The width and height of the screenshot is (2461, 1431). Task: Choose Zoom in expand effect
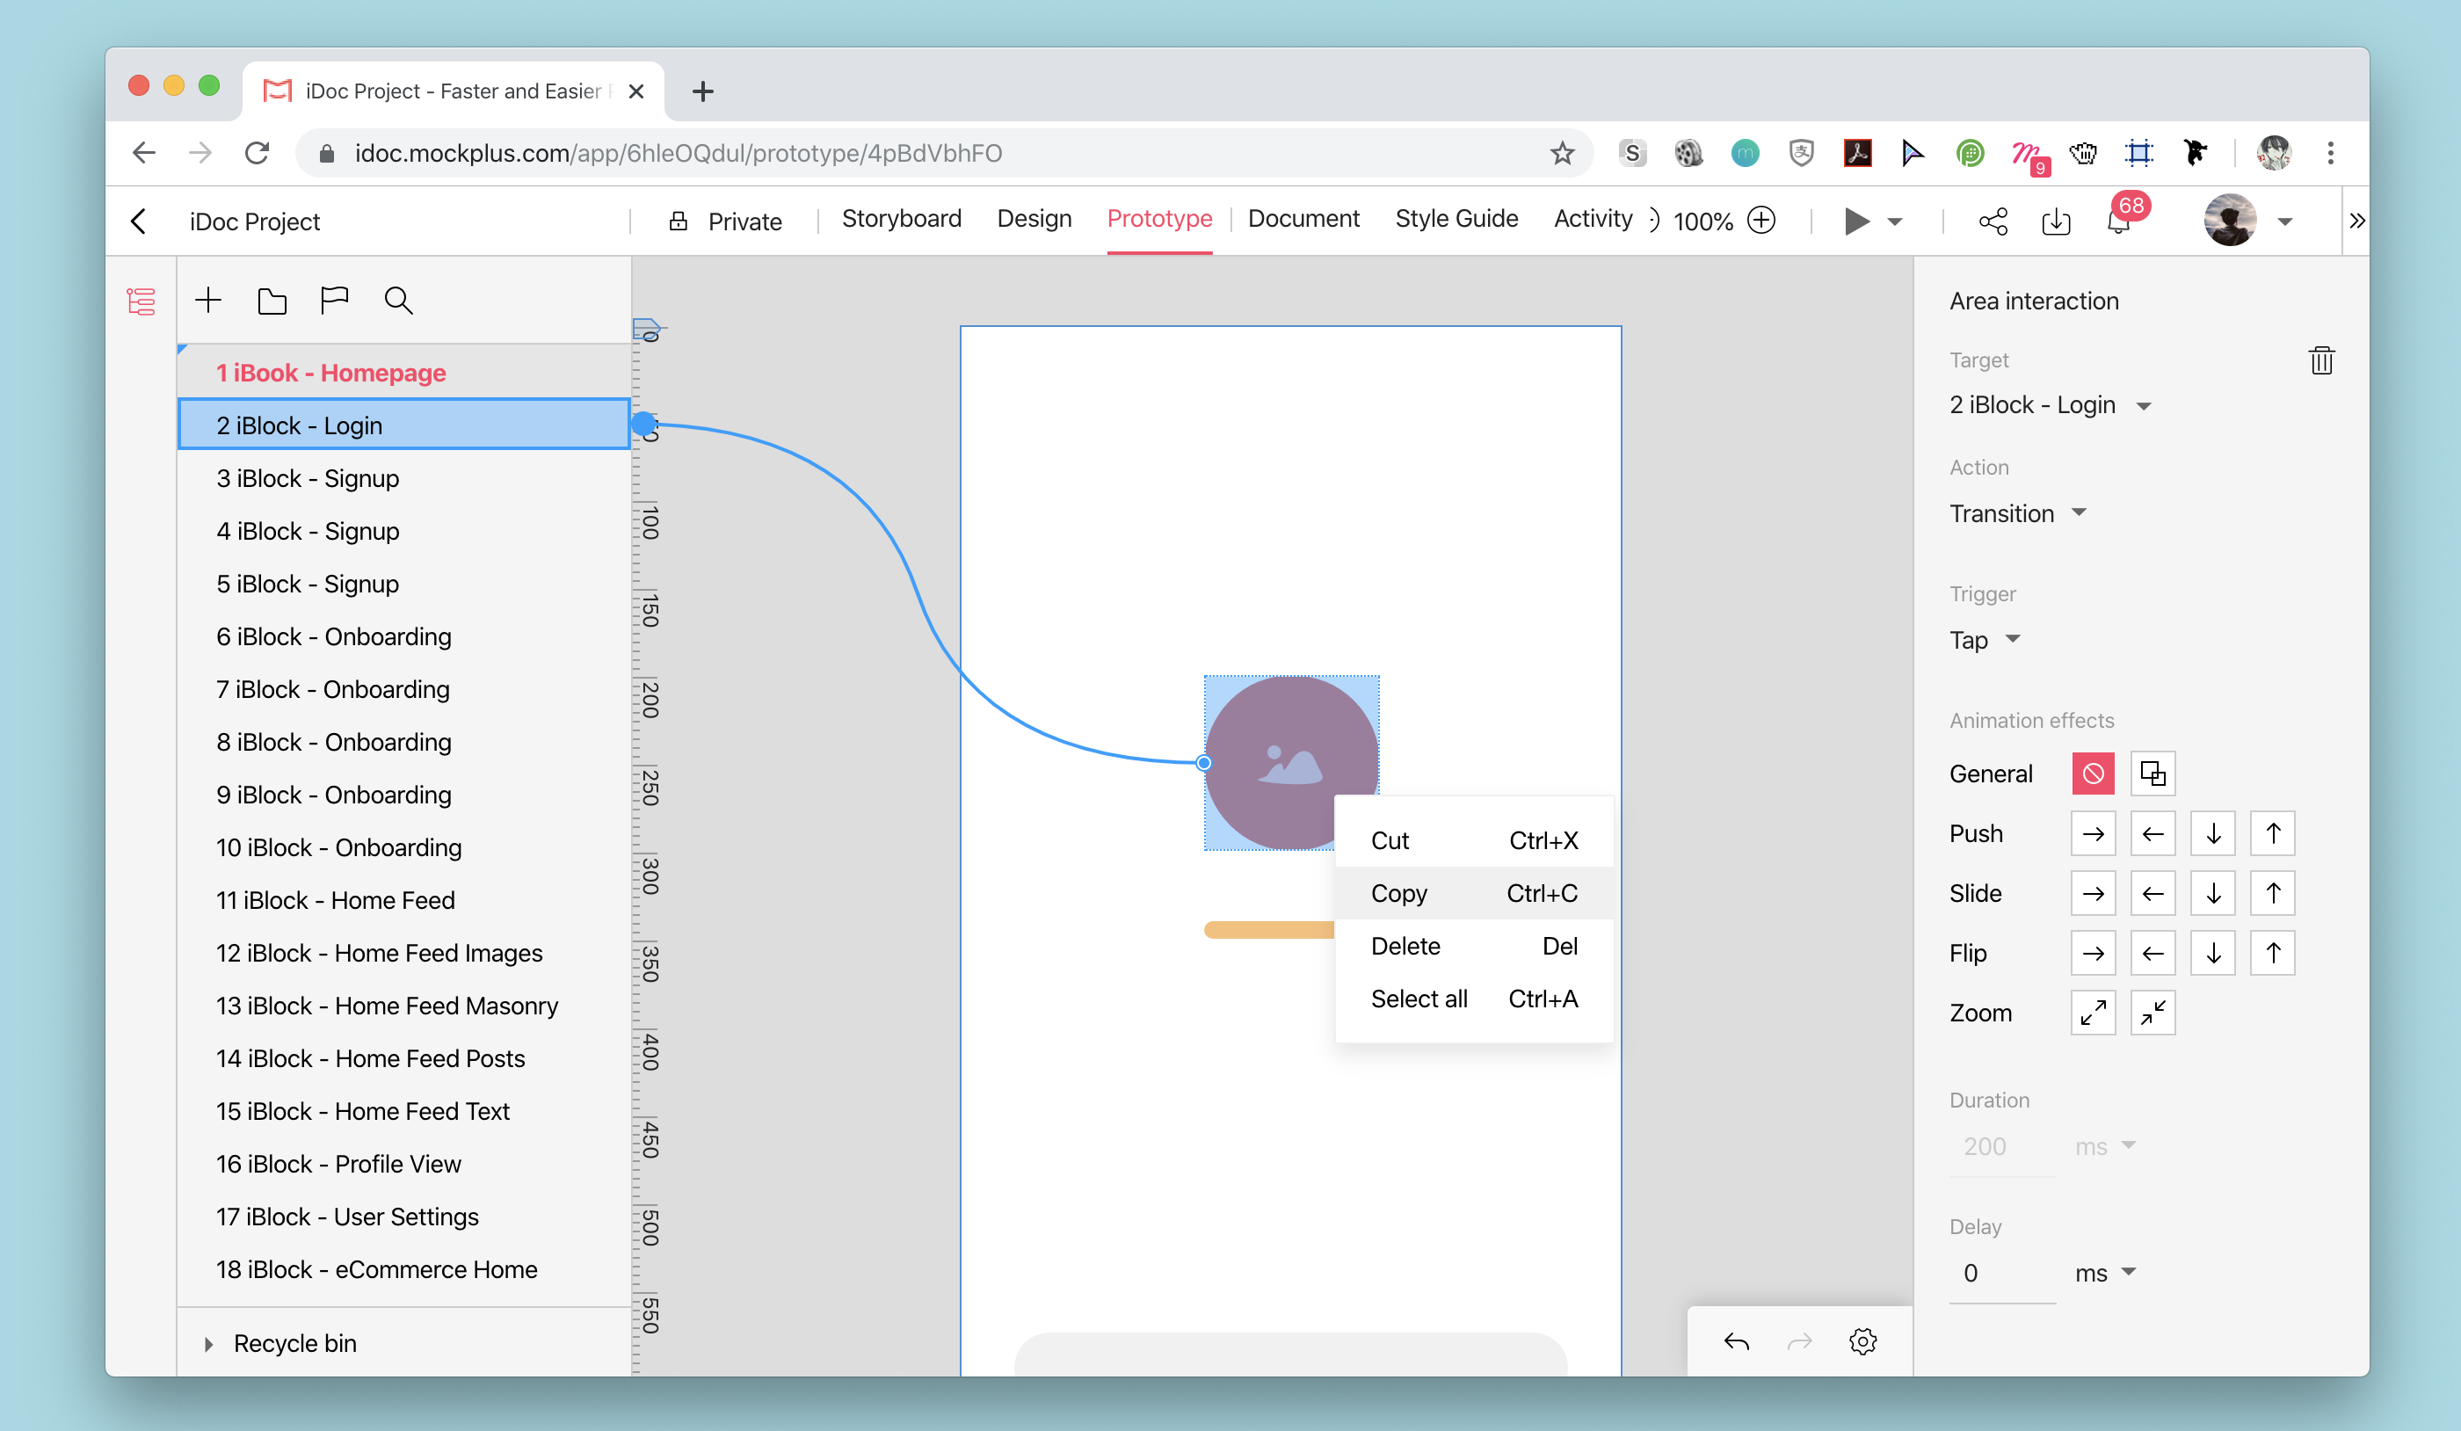coord(2093,1013)
